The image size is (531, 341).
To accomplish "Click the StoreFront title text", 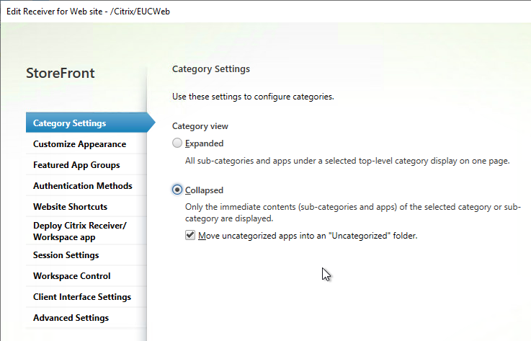I will 61,74.
